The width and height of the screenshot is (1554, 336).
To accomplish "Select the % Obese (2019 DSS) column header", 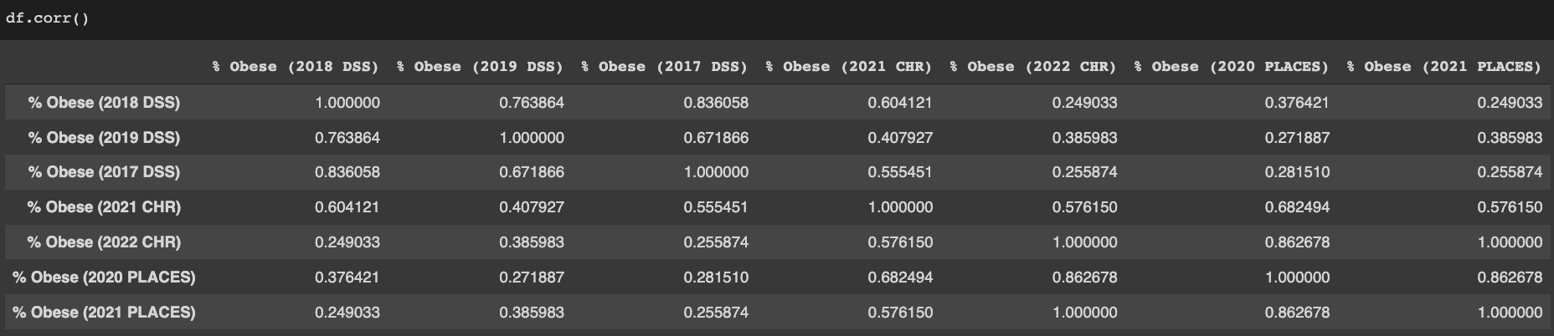I will [480, 67].
